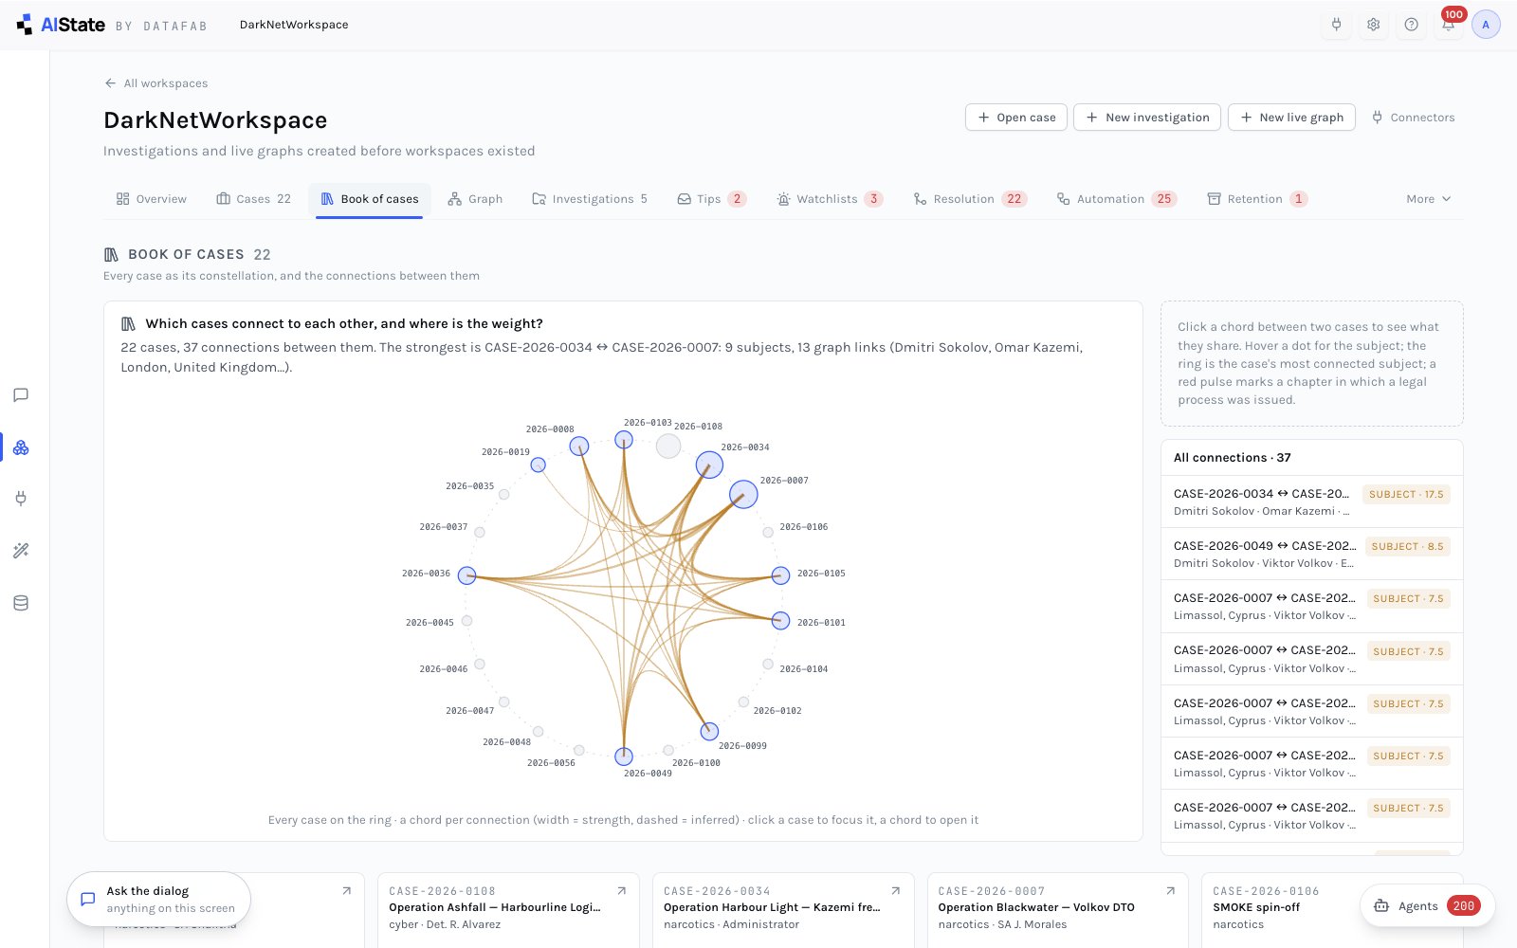1517x948 pixels.
Task: Select the graph cluster sidebar icon
Action: click(21, 447)
